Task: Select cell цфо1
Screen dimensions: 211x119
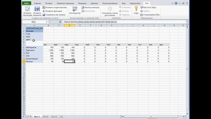Action: [34, 40]
